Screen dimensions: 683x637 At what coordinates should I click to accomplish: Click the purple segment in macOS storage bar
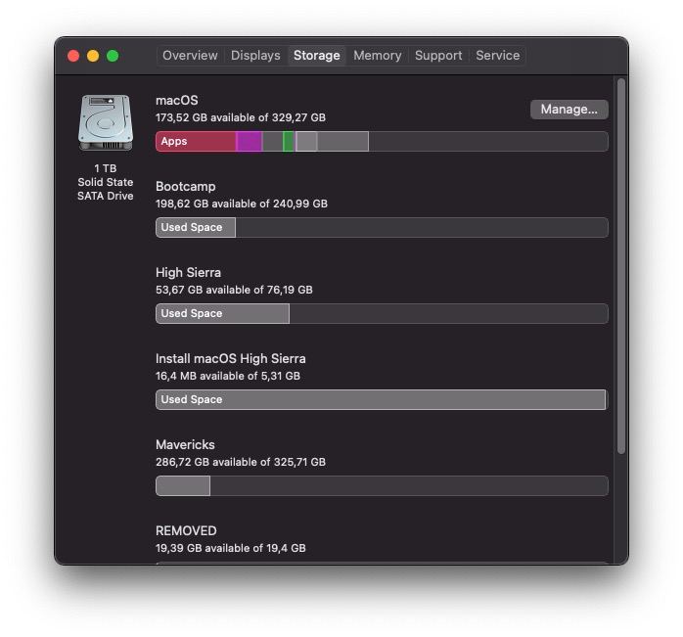pos(250,142)
